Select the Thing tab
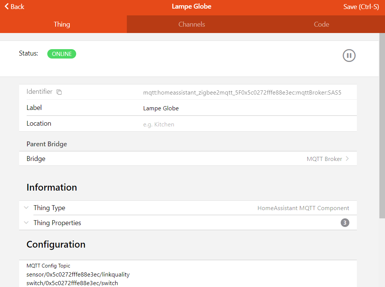The height and width of the screenshot is (287, 385). (62, 24)
